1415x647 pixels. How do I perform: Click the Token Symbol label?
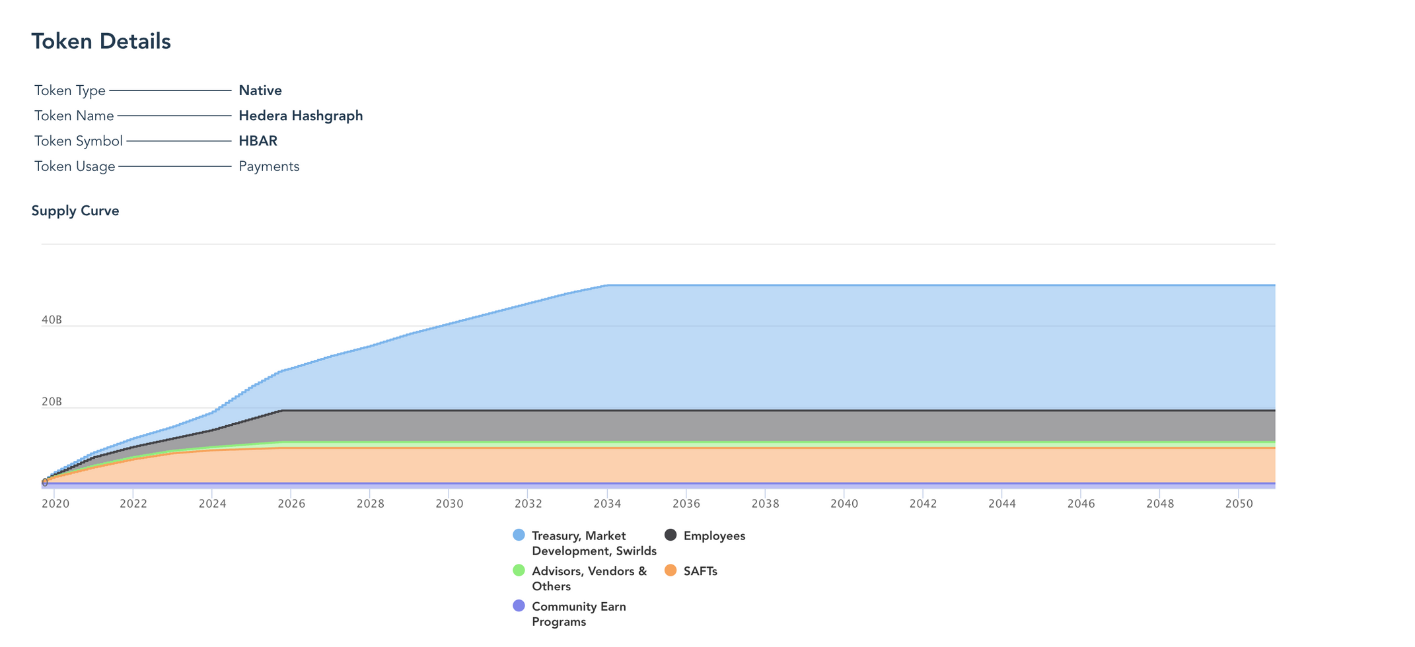point(79,141)
